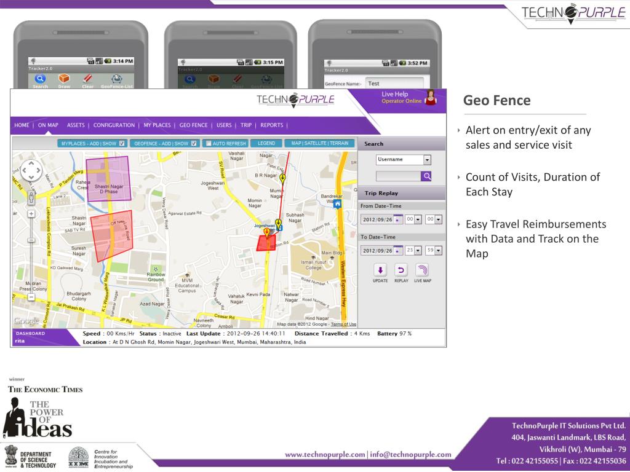
Task: Open CONFIGURATION navigation item
Action: pos(114,125)
